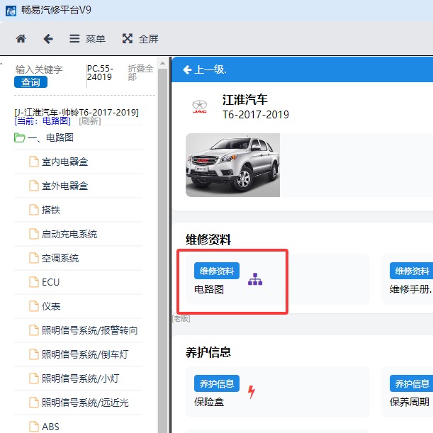Click document icon beside 空调系统

pos(34,258)
